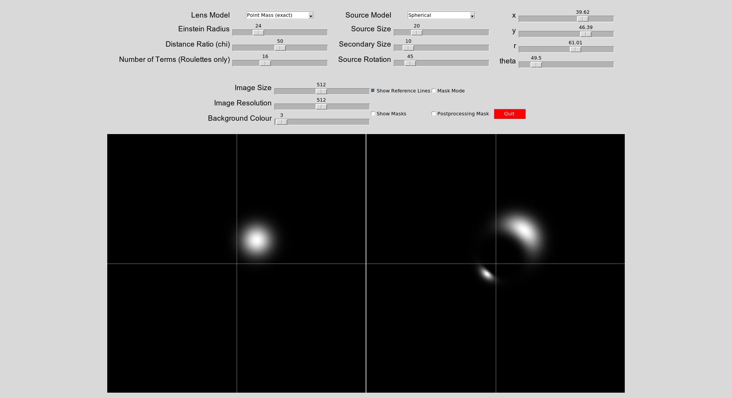Enable the Mask Mode checkbox

click(x=434, y=91)
